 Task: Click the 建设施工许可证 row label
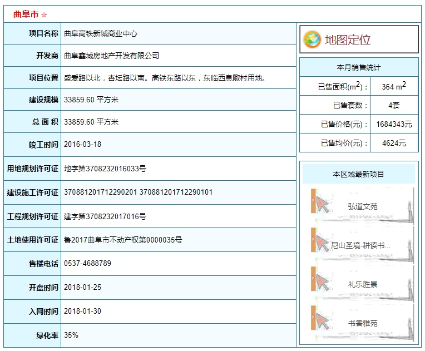coord(32,192)
